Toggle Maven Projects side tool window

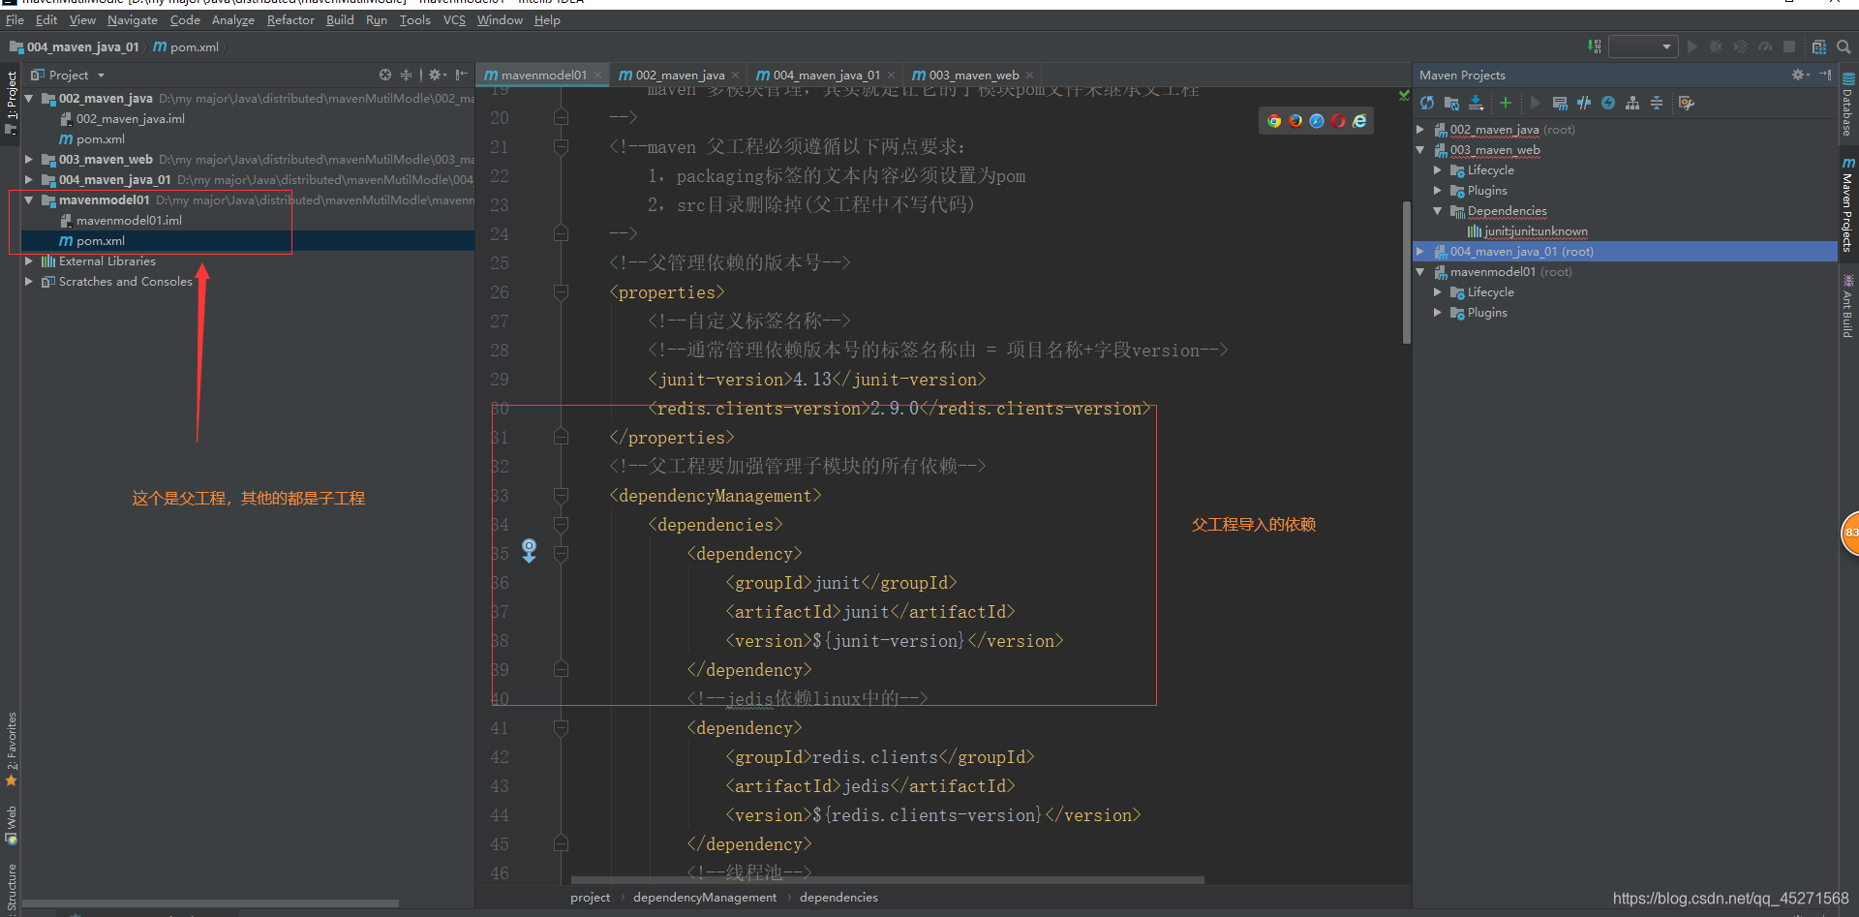click(1848, 204)
